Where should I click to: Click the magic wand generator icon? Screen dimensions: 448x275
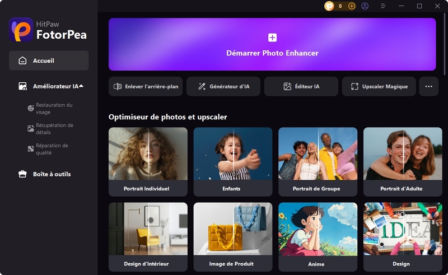point(202,86)
